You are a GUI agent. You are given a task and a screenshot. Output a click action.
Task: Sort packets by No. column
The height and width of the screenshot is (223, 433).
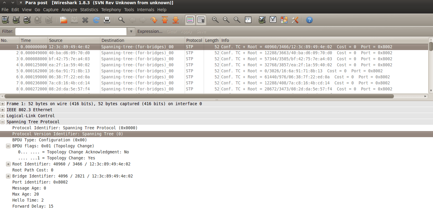(x=10, y=40)
